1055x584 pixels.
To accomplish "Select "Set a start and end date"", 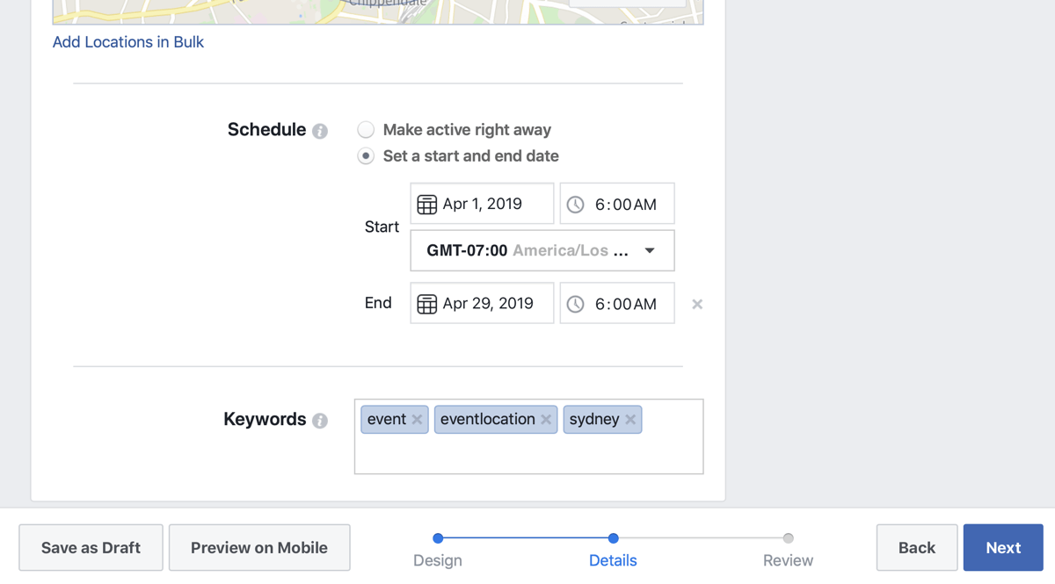I will point(365,156).
